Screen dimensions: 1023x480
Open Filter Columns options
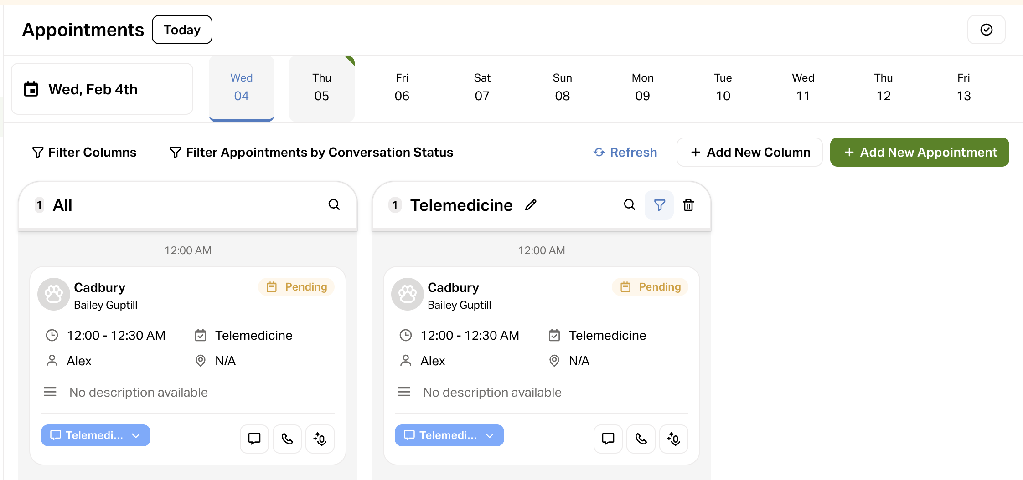tap(84, 152)
